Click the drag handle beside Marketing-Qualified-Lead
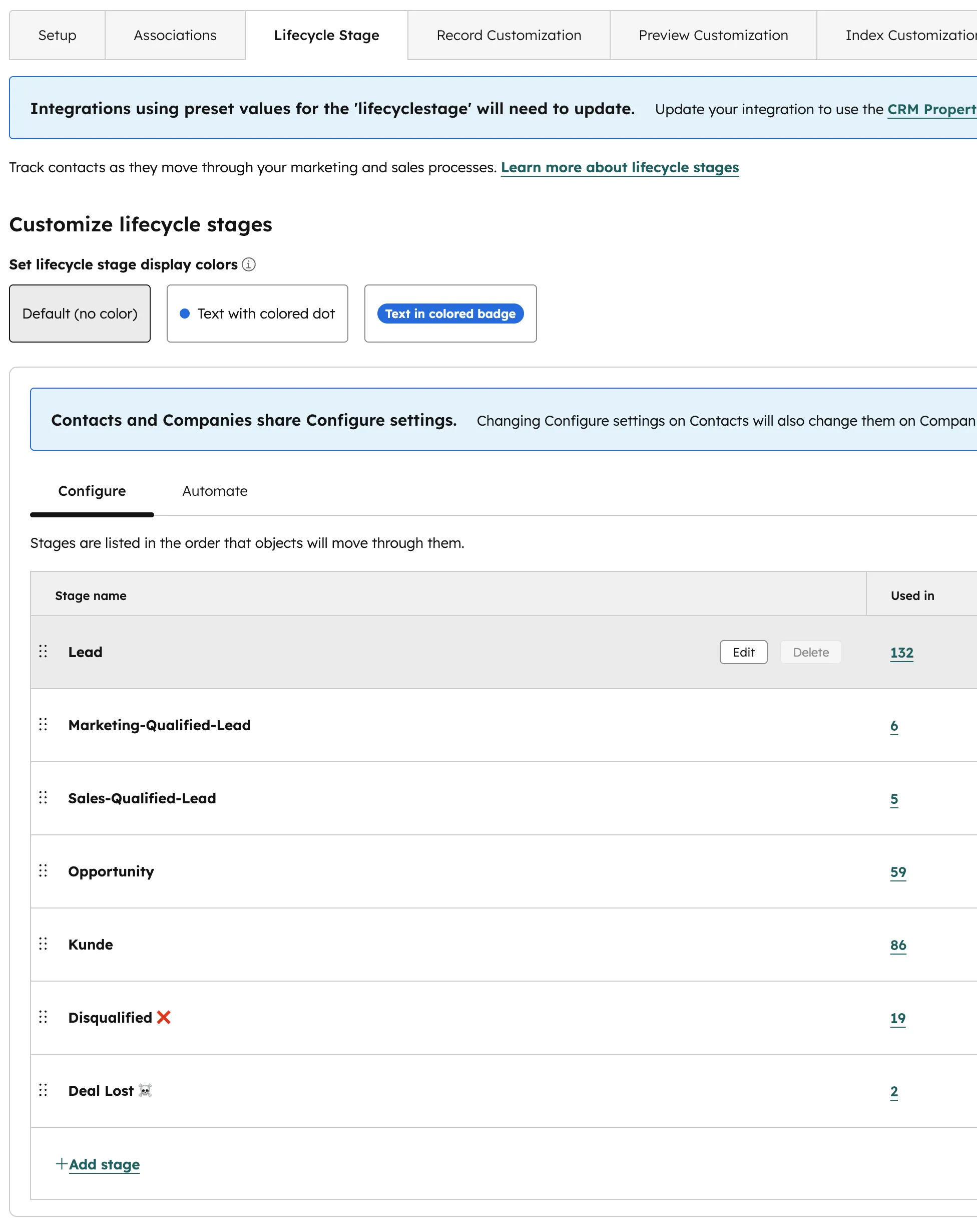Viewport: 977px width, 1222px height. point(43,724)
